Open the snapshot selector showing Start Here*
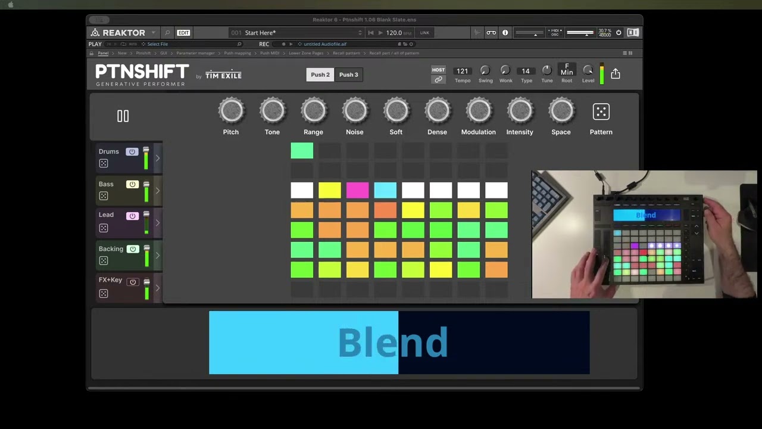Screen dimensions: 762x429 coord(296,33)
